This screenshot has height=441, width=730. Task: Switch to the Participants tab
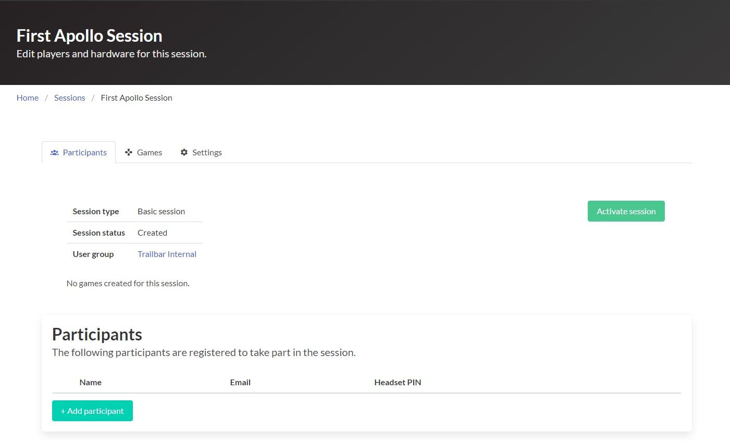point(79,152)
